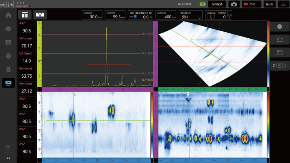Toggle the weld overlay button

coord(40,15)
